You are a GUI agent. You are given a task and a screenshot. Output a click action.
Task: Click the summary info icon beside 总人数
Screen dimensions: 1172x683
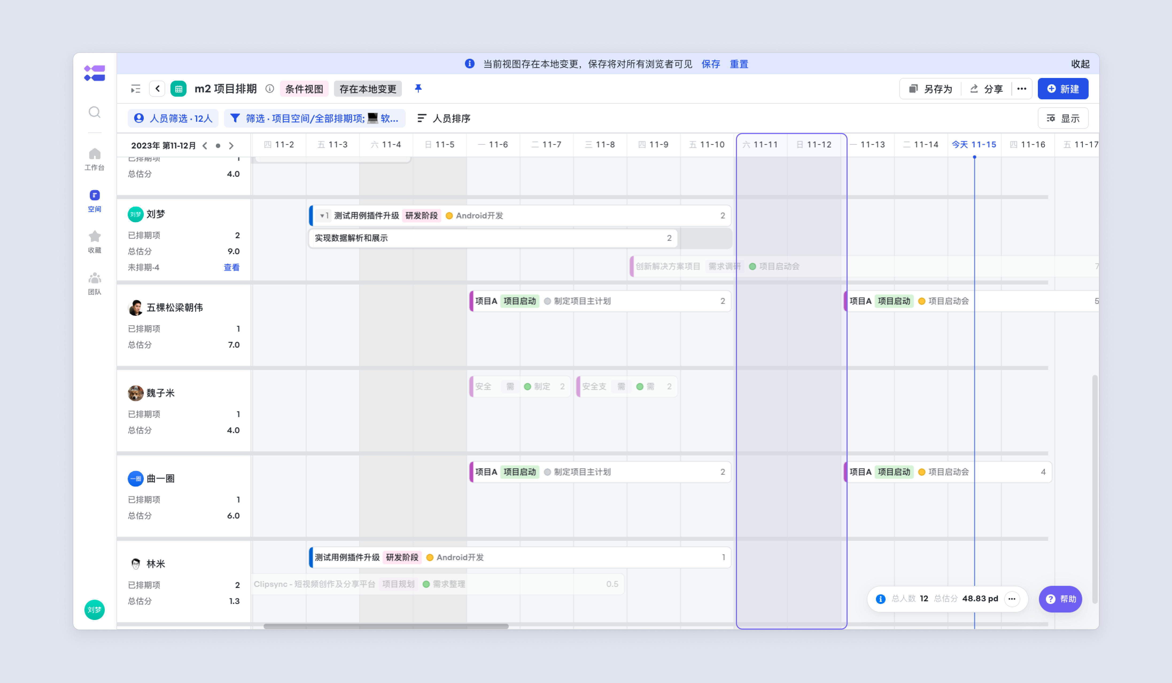(880, 599)
